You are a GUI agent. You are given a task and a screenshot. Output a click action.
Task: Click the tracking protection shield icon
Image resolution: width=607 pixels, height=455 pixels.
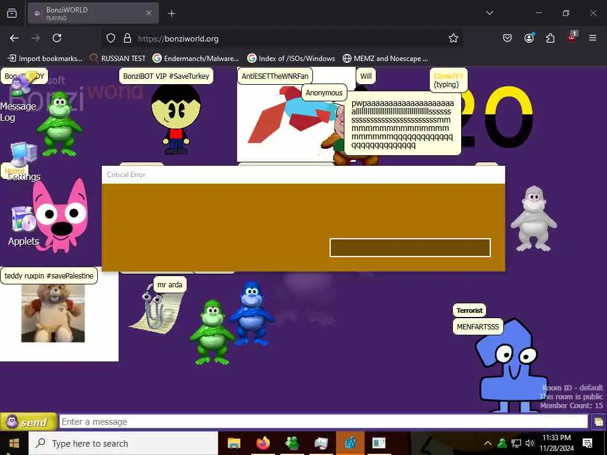click(x=111, y=39)
